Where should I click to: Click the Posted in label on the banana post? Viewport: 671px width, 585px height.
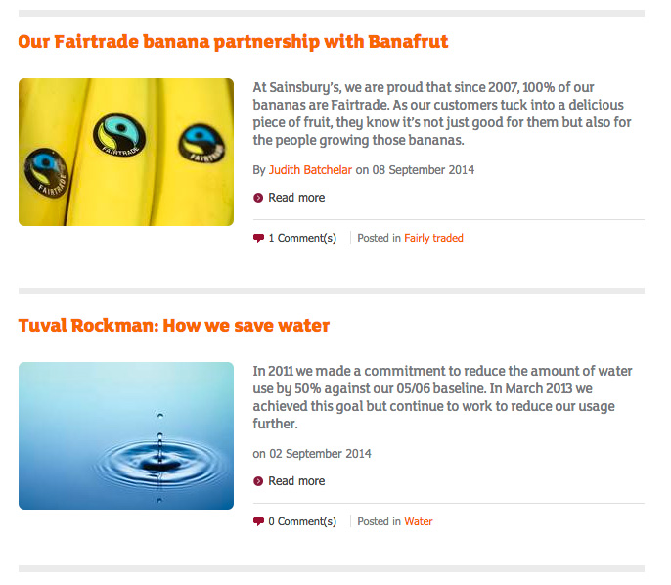[379, 238]
